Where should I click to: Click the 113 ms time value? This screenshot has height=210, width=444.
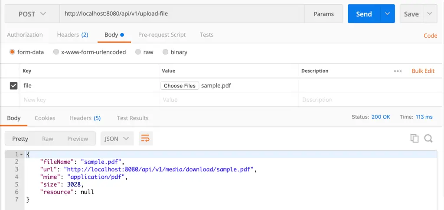[x=424, y=117]
